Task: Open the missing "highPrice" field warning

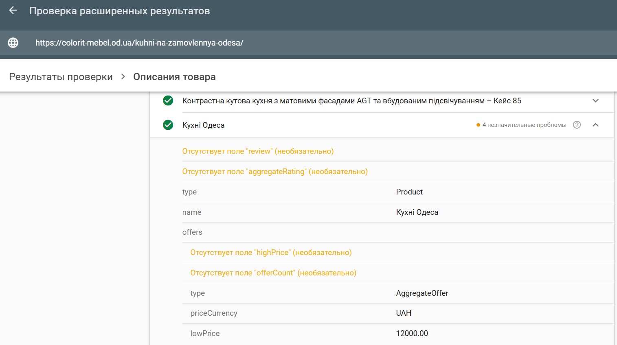Action: pos(271,253)
